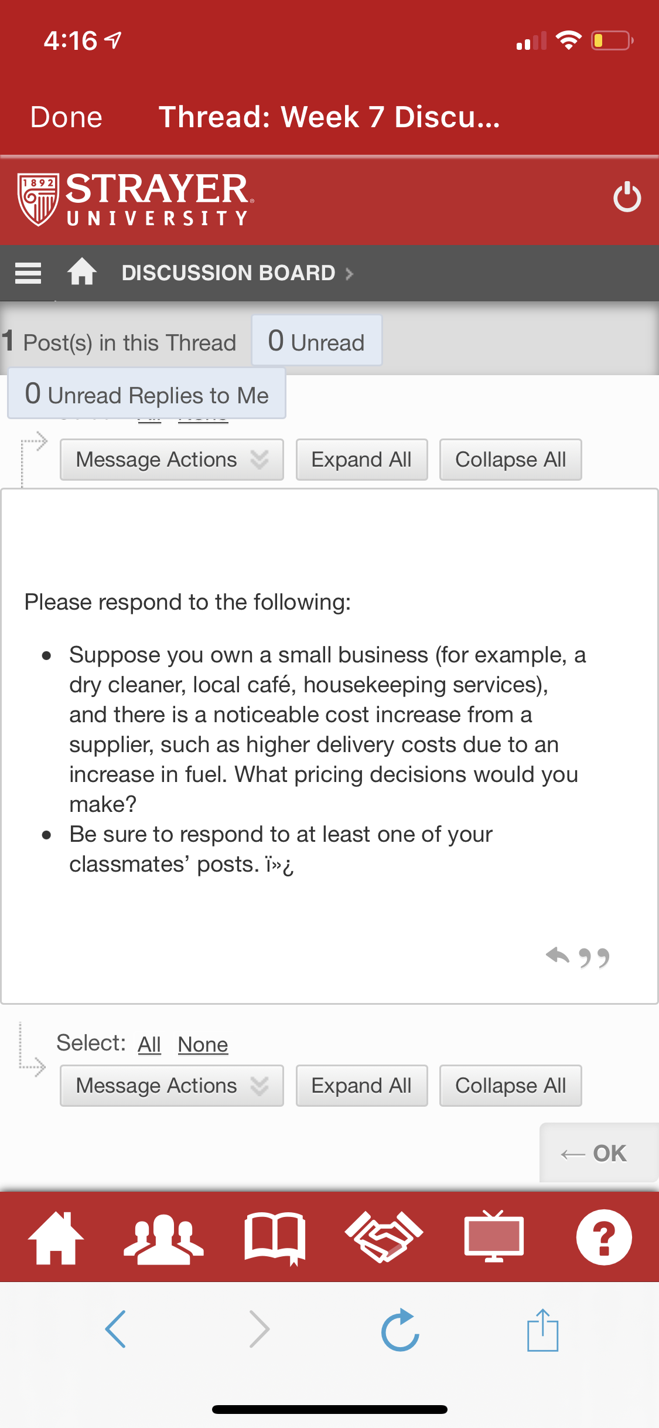Image resolution: width=659 pixels, height=1428 pixels.
Task: Open the monitor screen icon in bottom bar
Action: [494, 1237]
